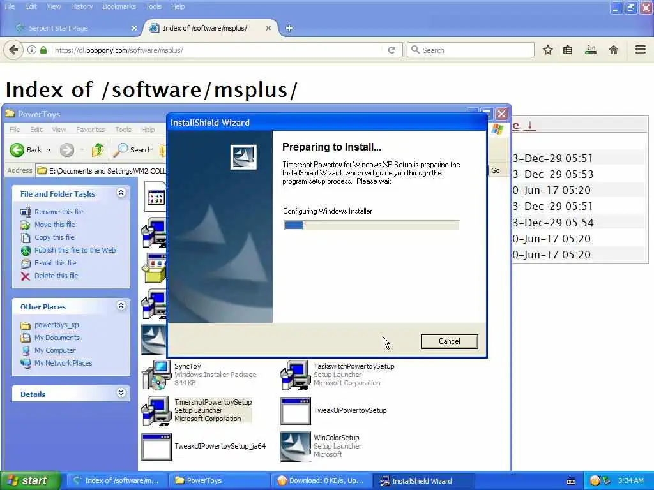Open the Back history dropdown arrow in explorer
Screen dimensions: 654x490
(x=49, y=150)
